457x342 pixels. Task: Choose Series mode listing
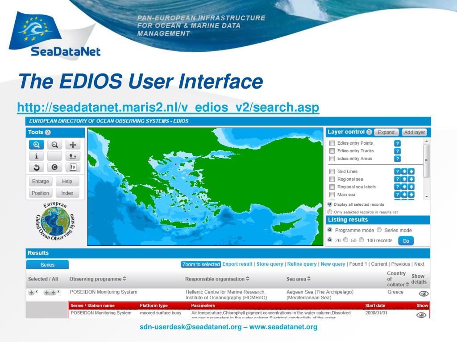(379, 230)
